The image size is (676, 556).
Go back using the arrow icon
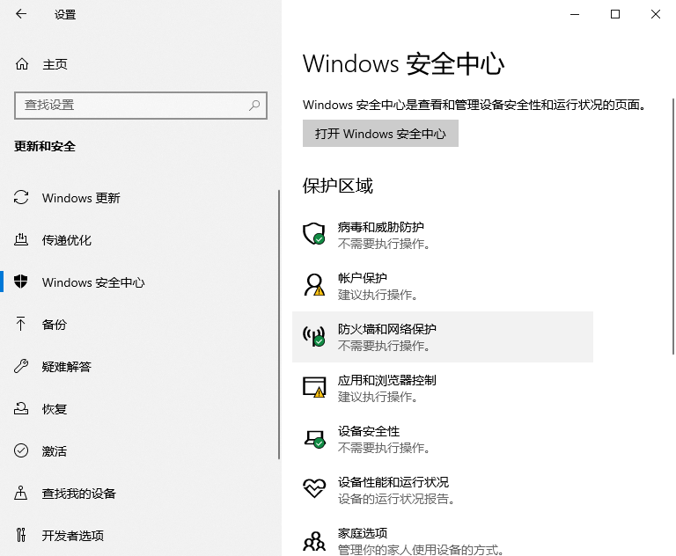pos(21,14)
